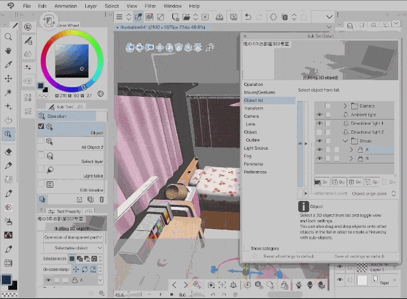This screenshot has height=299, width=407.
Task: Click the info icon beside Object description
Action: coord(303,206)
